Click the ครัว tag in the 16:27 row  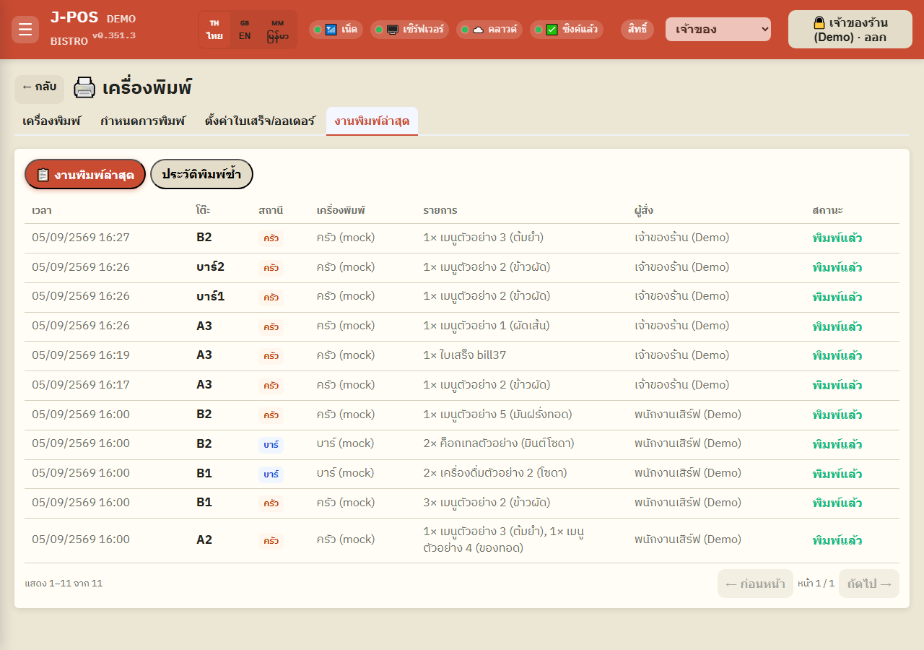pos(271,238)
